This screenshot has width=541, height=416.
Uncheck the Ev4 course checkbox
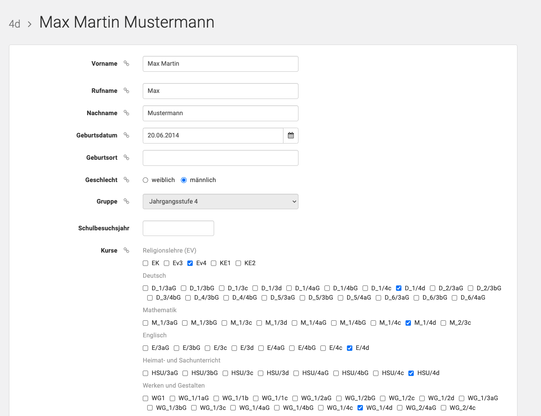click(x=190, y=263)
